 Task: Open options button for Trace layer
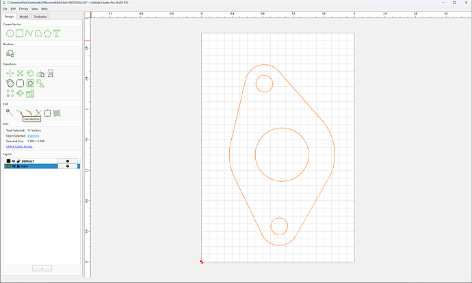pos(68,166)
